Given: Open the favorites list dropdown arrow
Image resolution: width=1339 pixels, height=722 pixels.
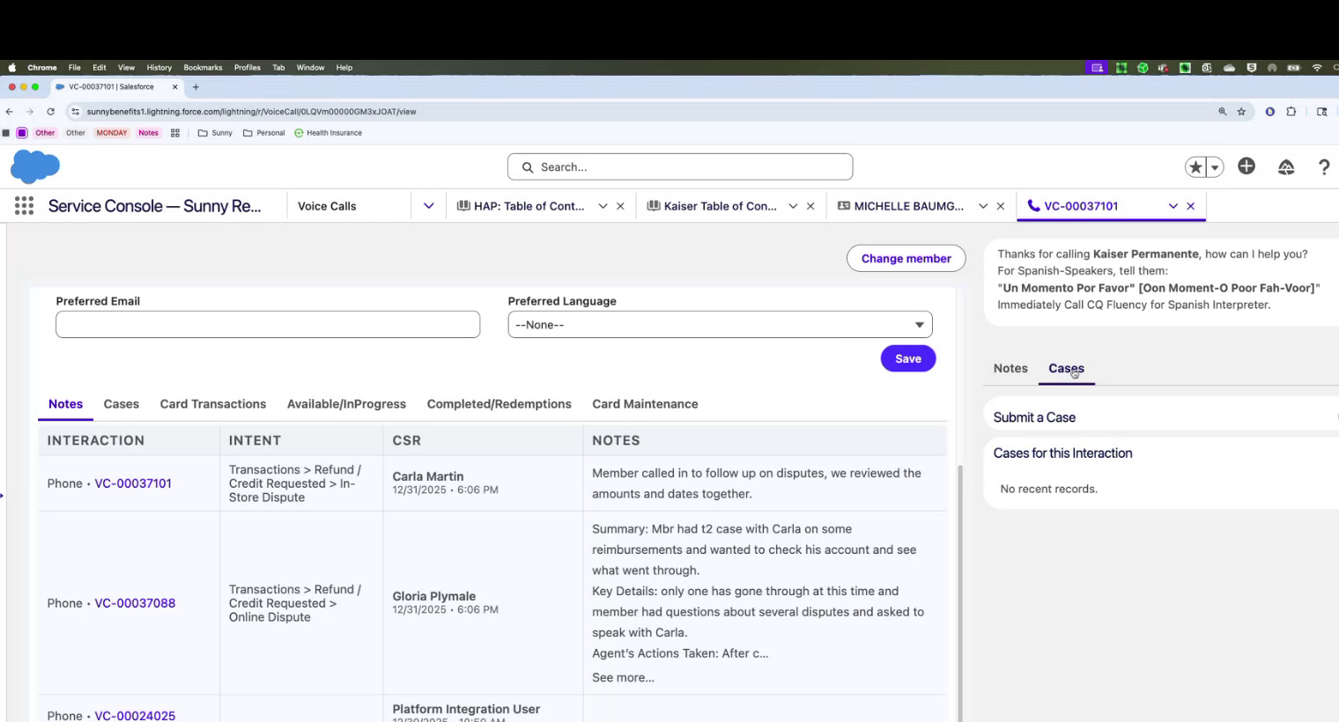Looking at the screenshot, I should point(1215,167).
